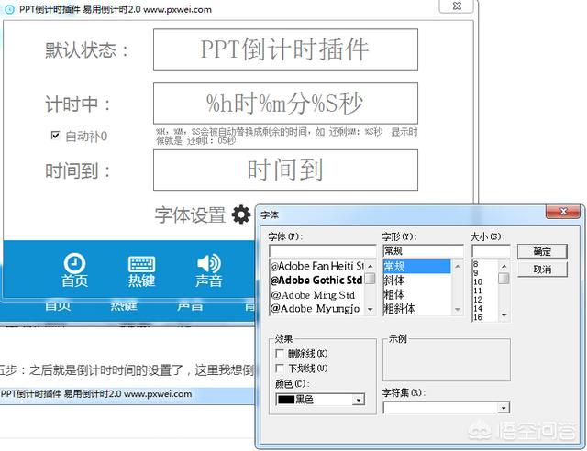Click the 字体(F) name input field
The image size is (587, 451).
tap(322, 251)
